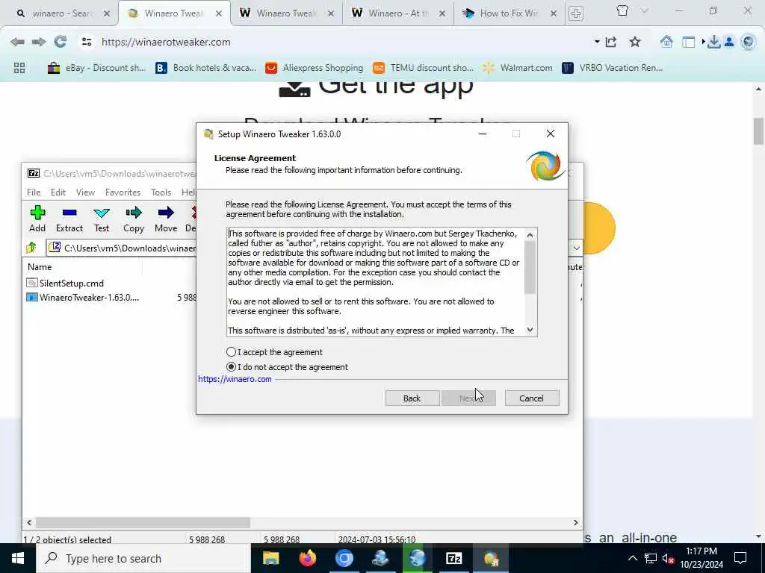The height and width of the screenshot is (573, 765).
Task: Close the 'winaero - Search' tab
Action: pyautogui.click(x=107, y=13)
